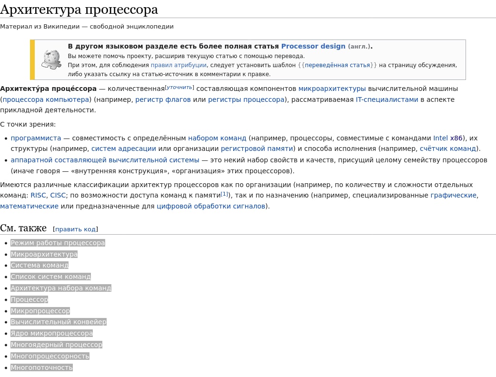Open the 'систем адресации' link
The image size is (496, 377).
coord(124,149)
